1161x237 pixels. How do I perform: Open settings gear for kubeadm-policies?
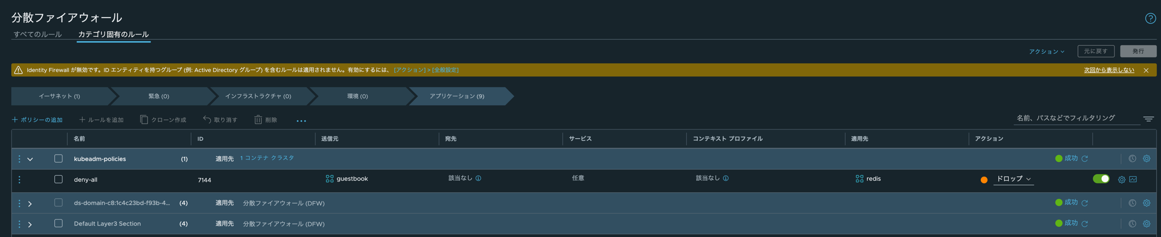click(x=1146, y=159)
